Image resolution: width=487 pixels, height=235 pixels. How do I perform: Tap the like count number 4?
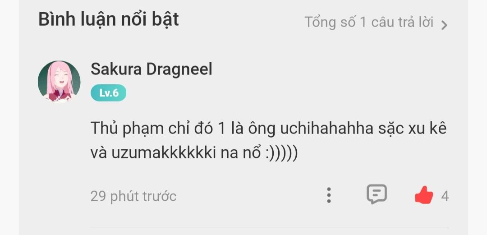tap(445, 197)
